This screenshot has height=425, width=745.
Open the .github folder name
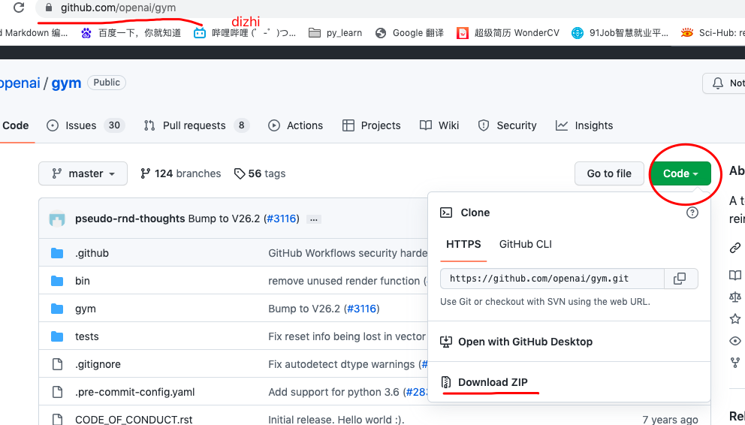(x=92, y=253)
